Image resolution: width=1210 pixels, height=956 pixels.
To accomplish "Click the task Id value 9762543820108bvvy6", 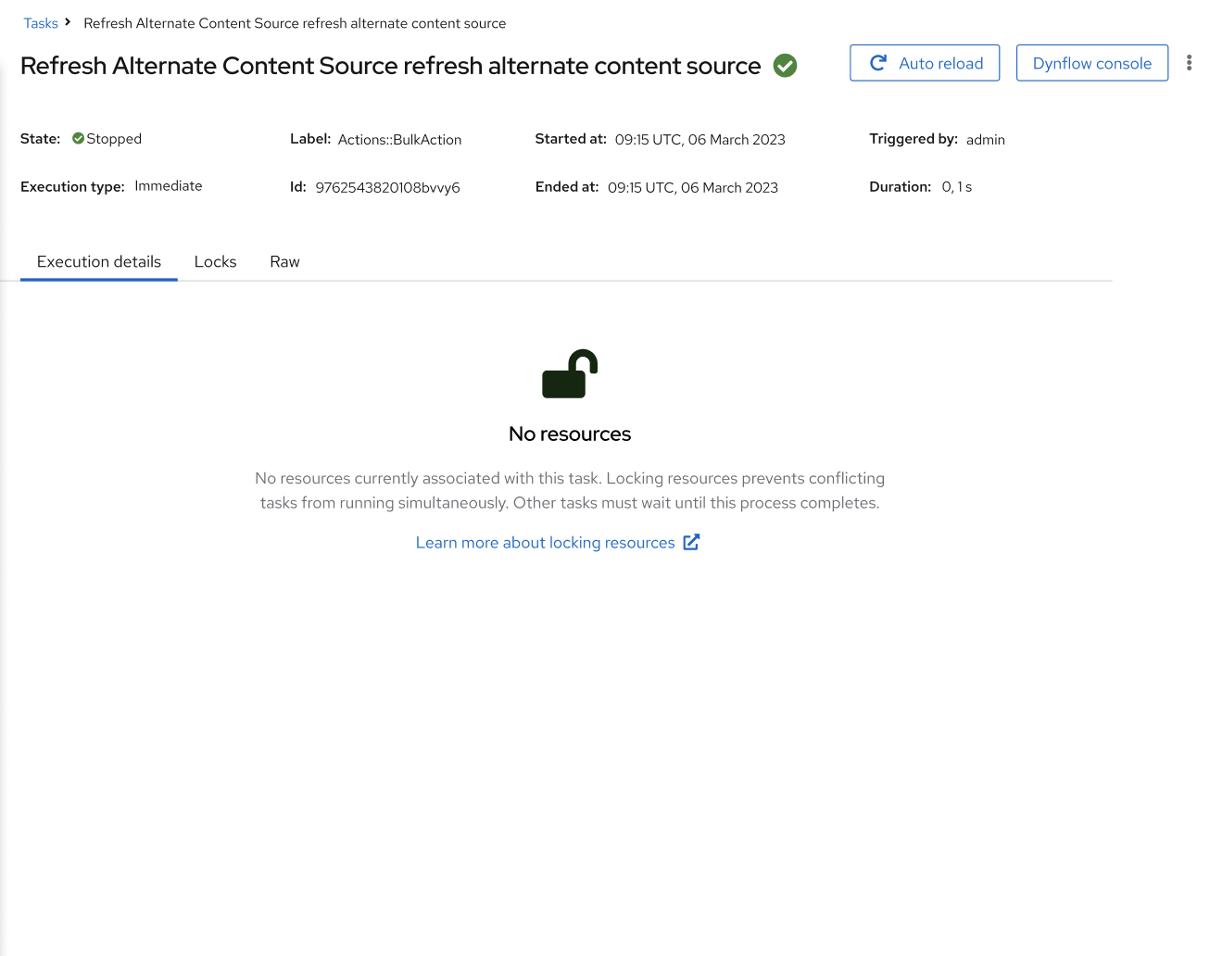I will click(387, 187).
